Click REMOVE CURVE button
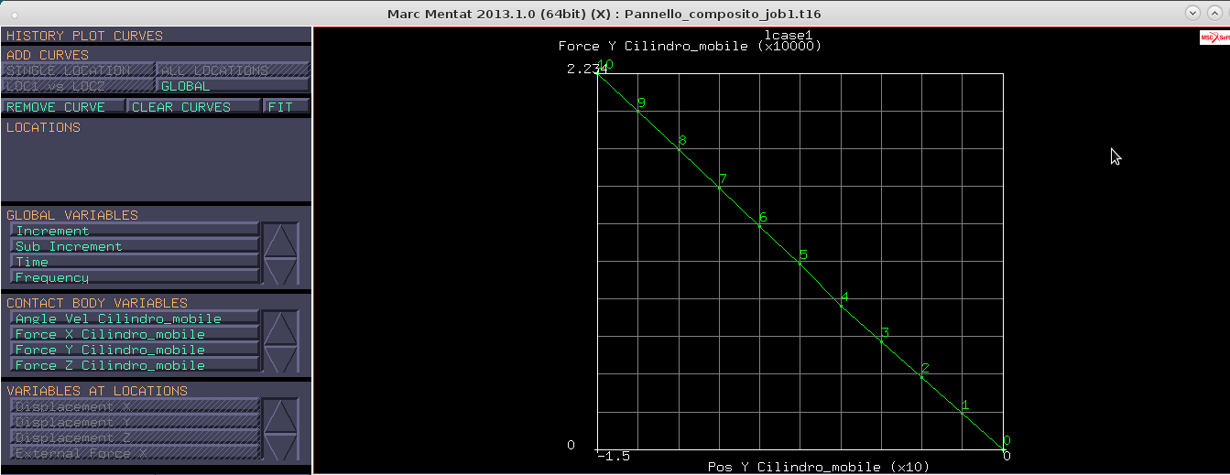Screen dimensions: 1230x475 [x=63, y=107]
